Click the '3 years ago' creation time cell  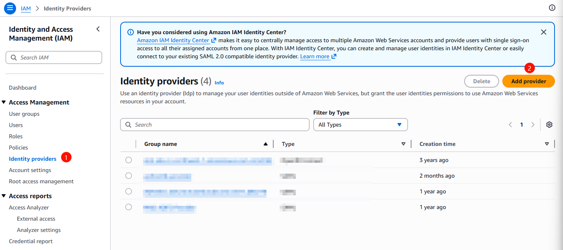point(434,160)
